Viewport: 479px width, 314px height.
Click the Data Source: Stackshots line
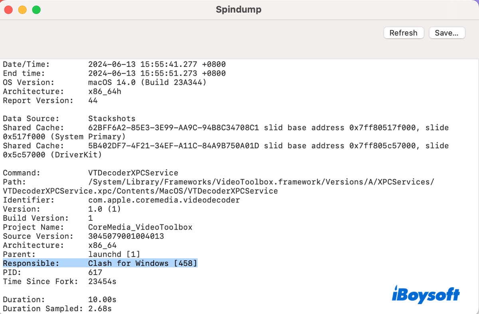click(x=69, y=119)
